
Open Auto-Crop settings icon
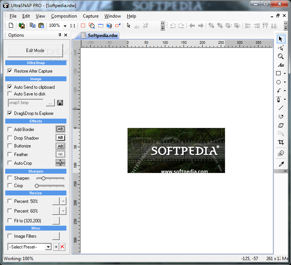coord(60,163)
